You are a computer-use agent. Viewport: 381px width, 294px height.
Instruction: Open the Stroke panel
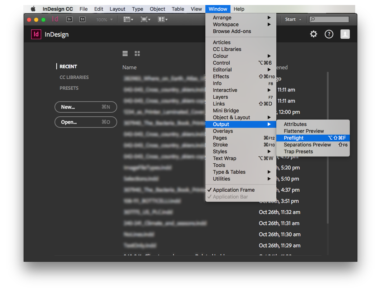tap(241, 145)
